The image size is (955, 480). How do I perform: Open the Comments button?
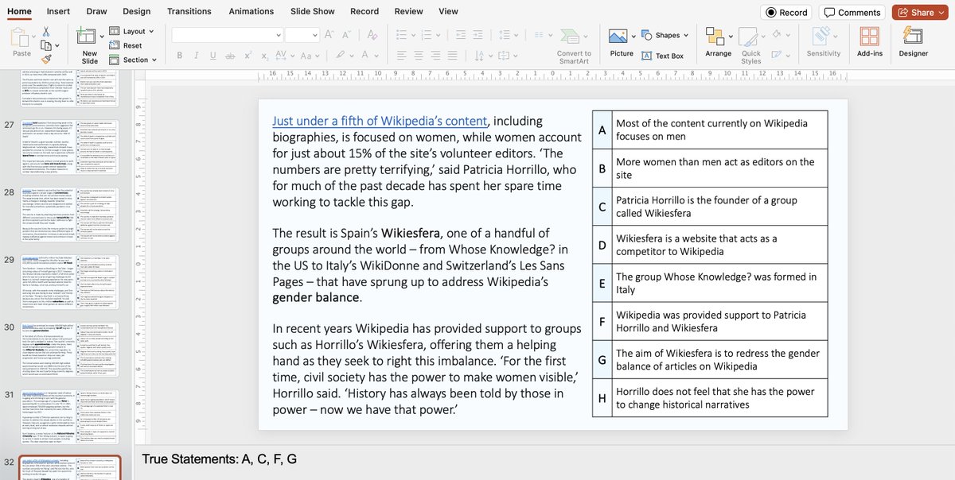point(852,12)
